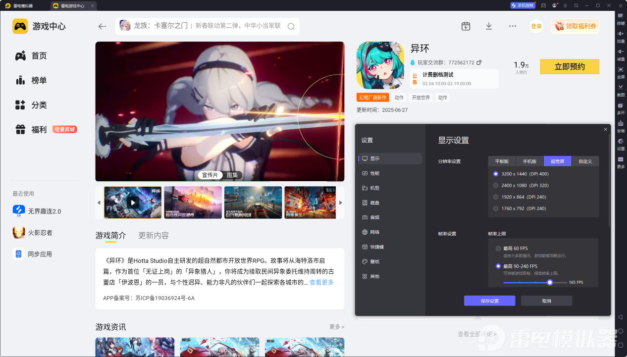627x357 pixels.
Task: Click Android back triangle icon
Action: pos(621,317)
